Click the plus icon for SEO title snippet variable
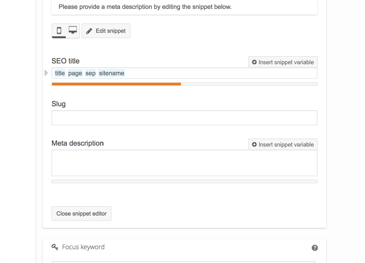This screenshot has height=263, width=365. click(x=254, y=62)
